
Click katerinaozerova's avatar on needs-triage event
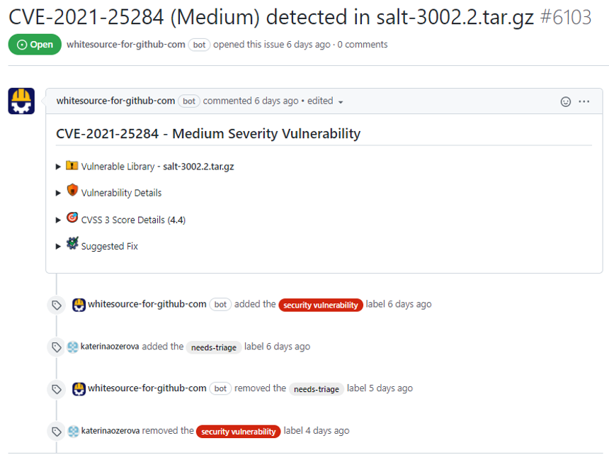(x=72, y=347)
